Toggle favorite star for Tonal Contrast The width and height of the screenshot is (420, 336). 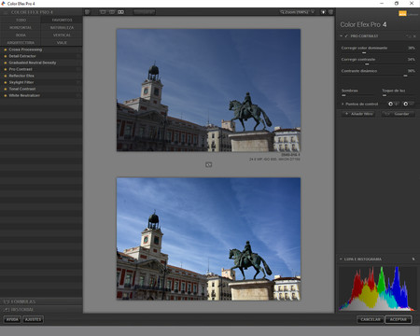(x=6, y=89)
